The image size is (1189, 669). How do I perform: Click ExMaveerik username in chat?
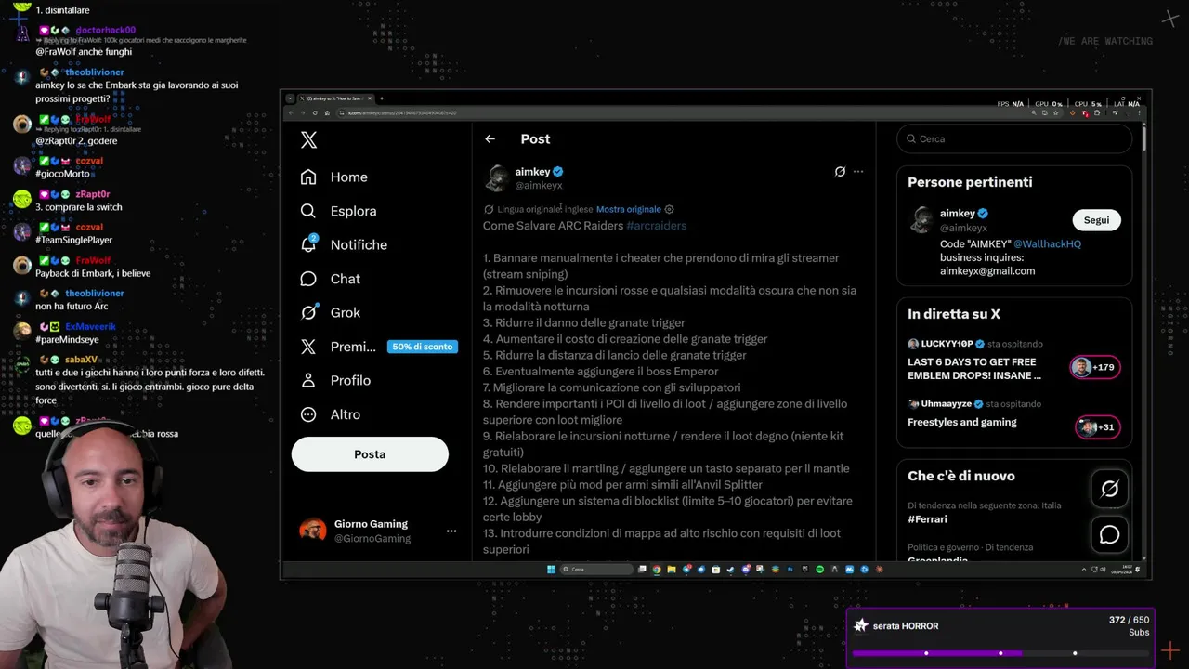91,327
